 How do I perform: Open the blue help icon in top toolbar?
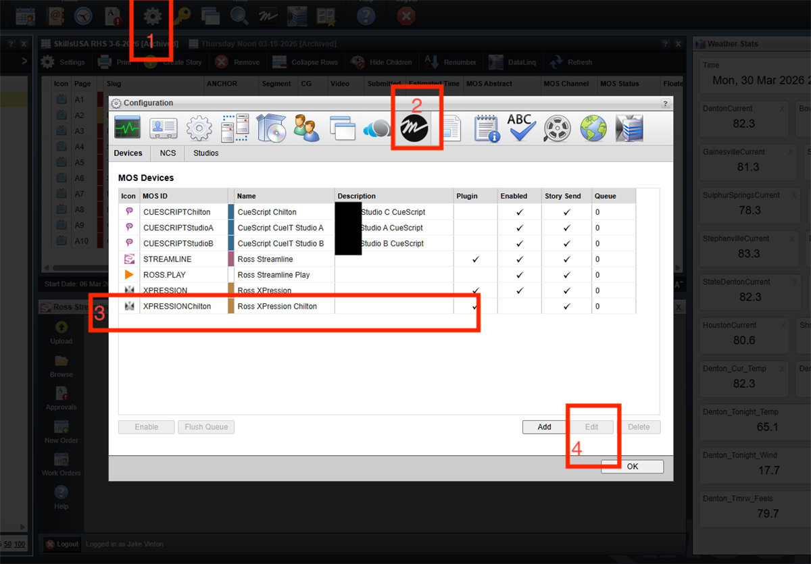tap(366, 16)
